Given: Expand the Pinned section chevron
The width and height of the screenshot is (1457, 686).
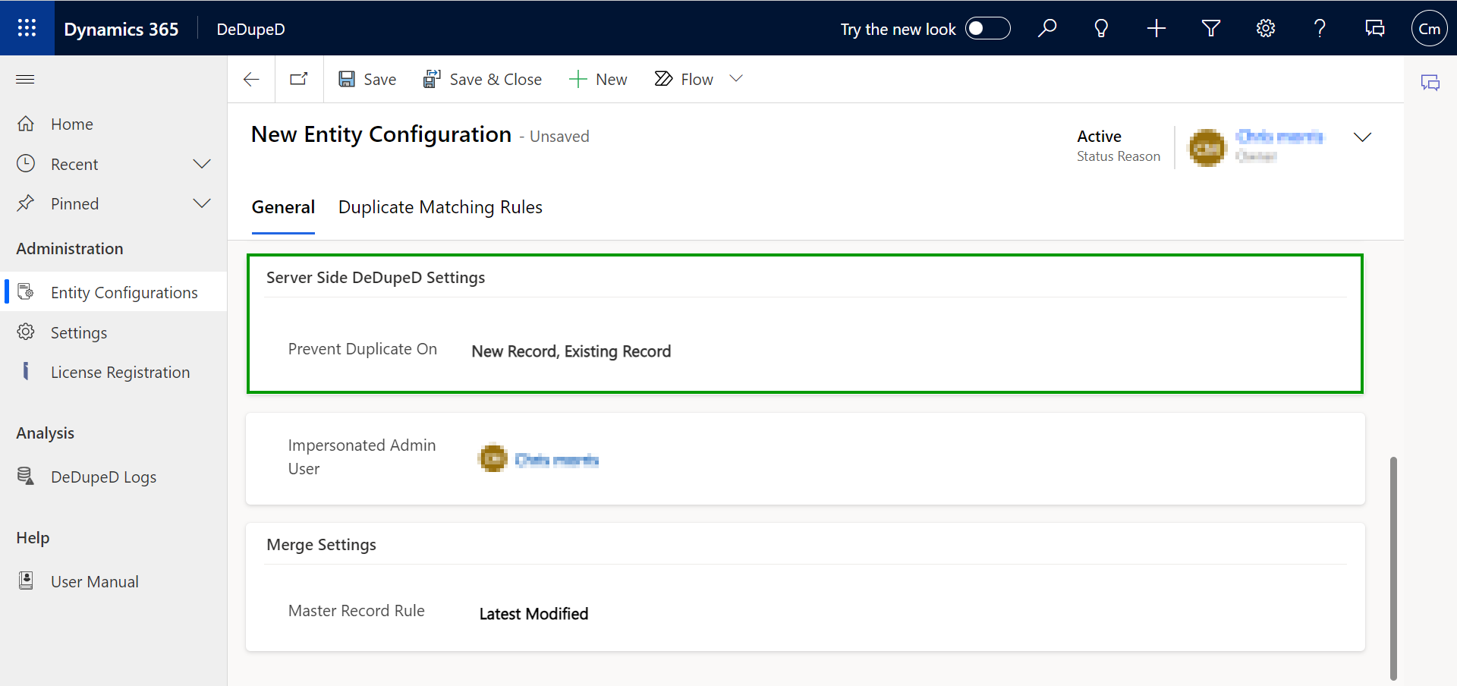Looking at the screenshot, I should tap(201, 203).
